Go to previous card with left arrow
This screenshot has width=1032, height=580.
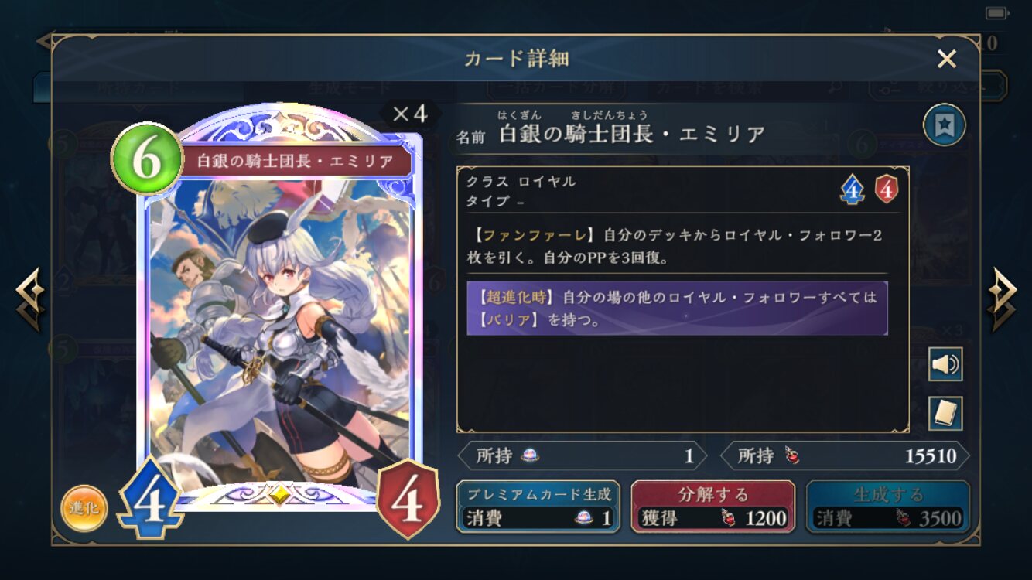[29, 299]
